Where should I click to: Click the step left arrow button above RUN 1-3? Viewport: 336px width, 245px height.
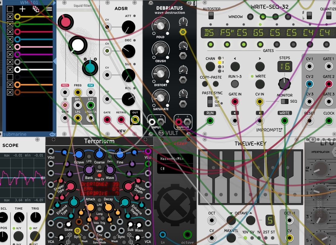[235, 67]
